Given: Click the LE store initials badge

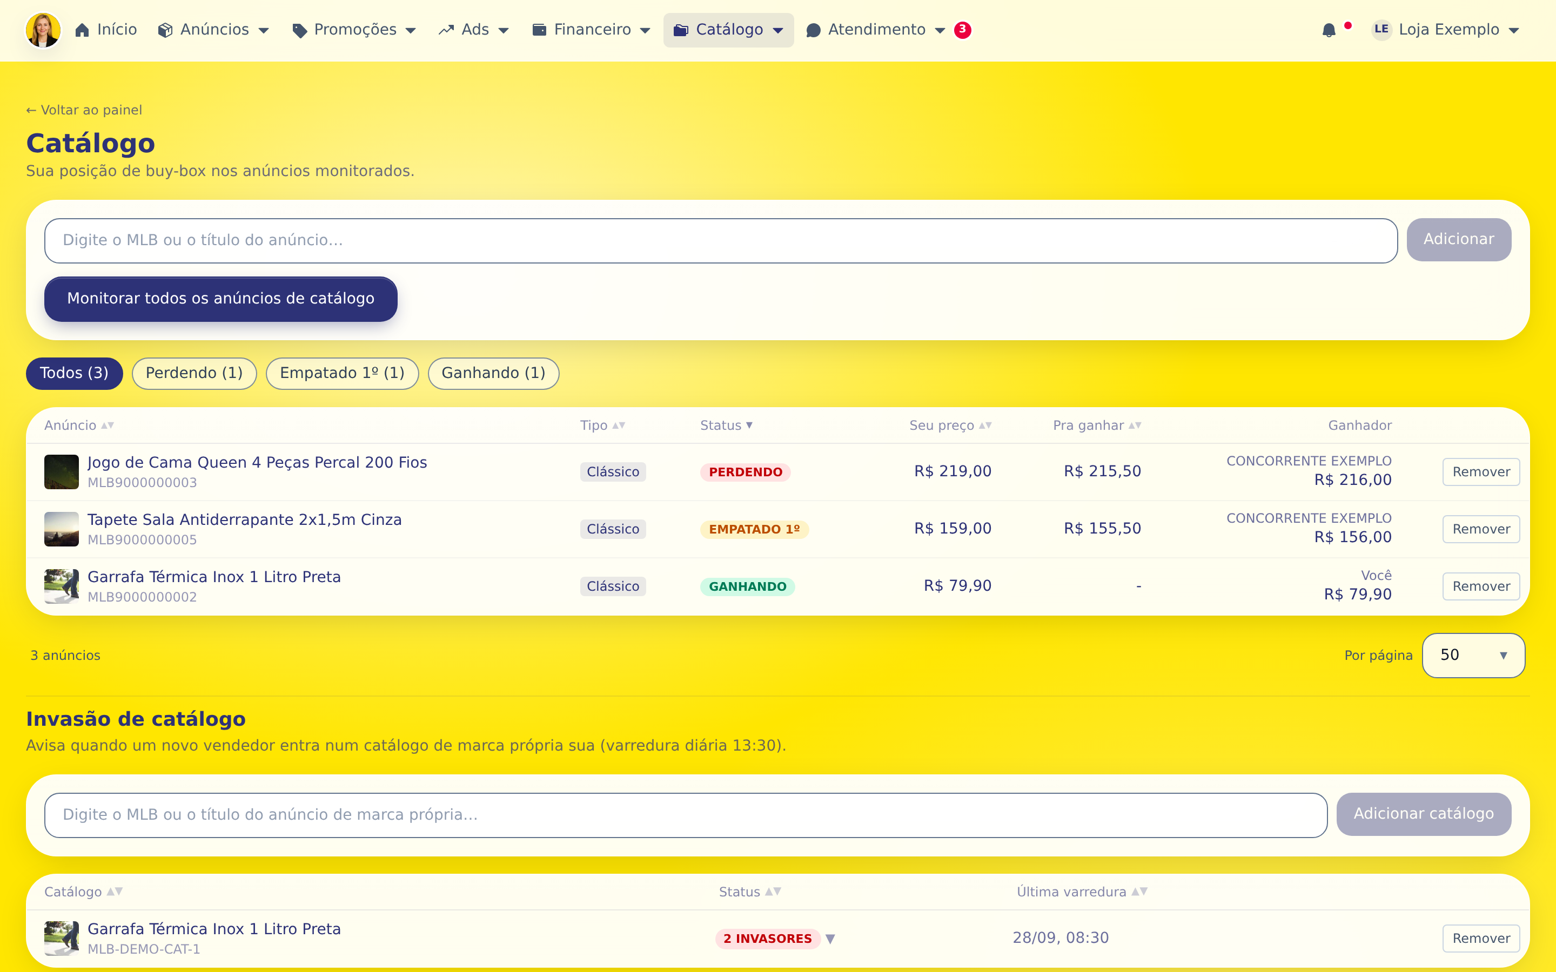Looking at the screenshot, I should point(1381,30).
